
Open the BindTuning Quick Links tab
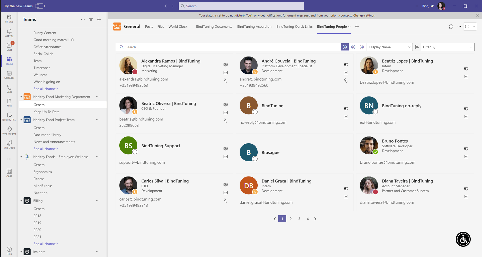(294, 26)
